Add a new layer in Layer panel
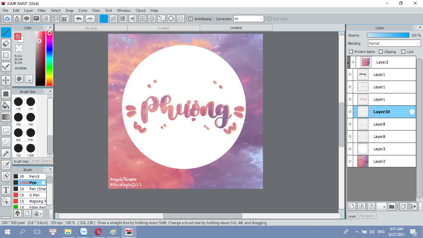The image size is (423, 238). (x=352, y=207)
